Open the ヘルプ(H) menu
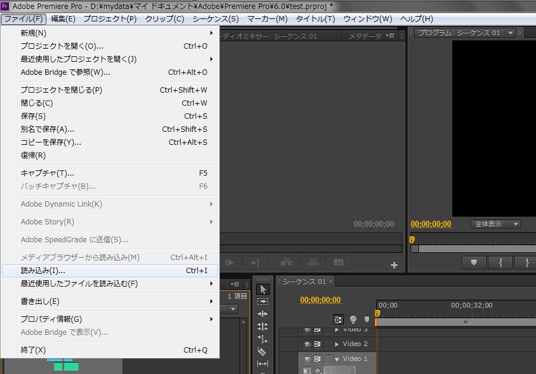 (x=417, y=19)
